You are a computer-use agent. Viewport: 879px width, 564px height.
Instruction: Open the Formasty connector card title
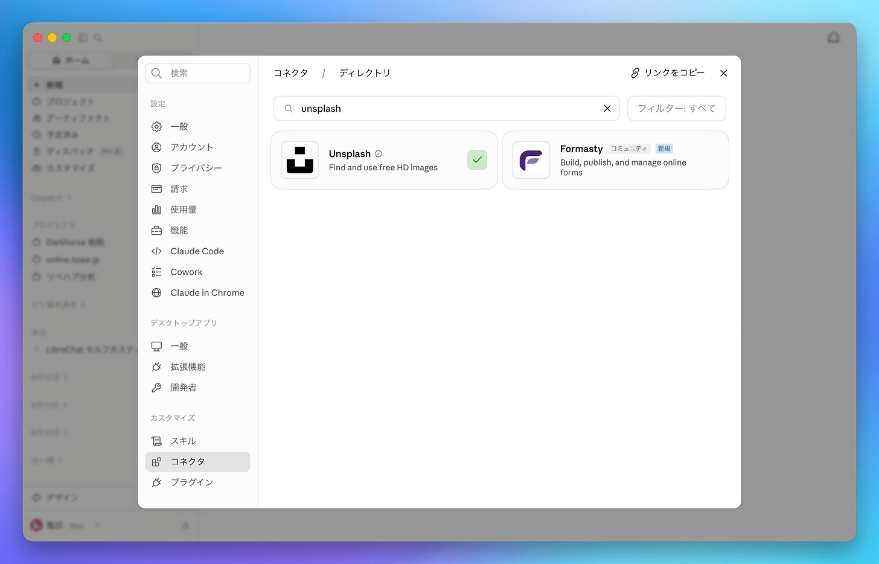coord(581,149)
